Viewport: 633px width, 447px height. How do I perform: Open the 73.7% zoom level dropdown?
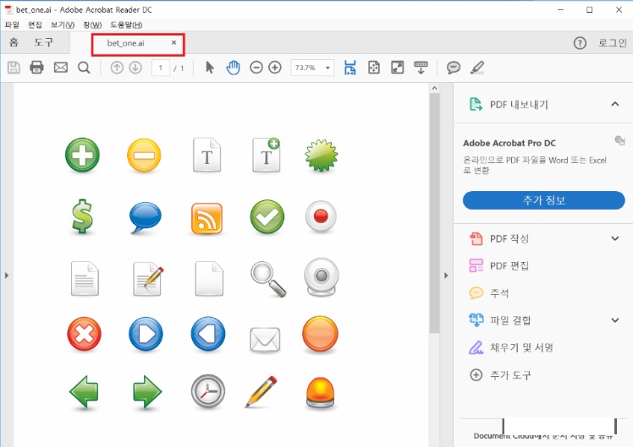tap(328, 68)
